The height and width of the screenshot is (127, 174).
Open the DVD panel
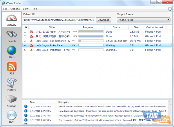(x=12, y=117)
